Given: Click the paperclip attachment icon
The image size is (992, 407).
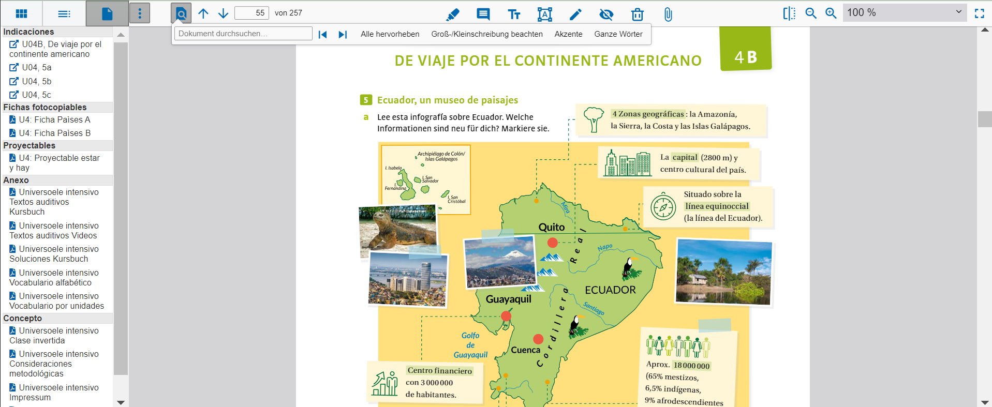Looking at the screenshot, I should tap(668, 14).
